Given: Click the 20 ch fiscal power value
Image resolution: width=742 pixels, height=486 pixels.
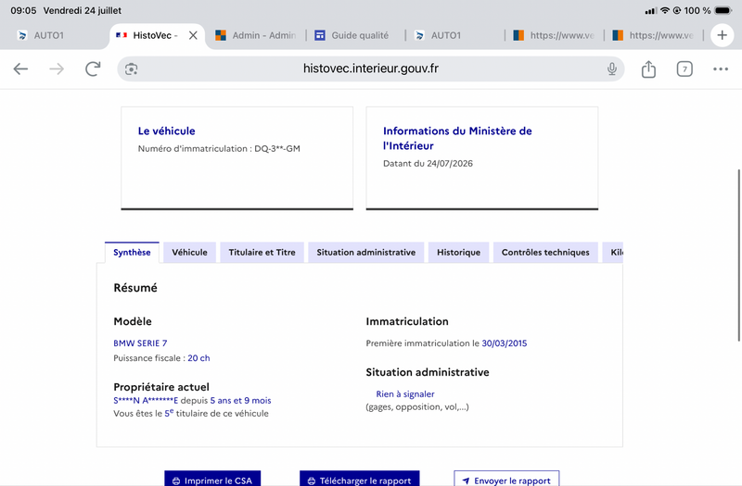Looking at the screenshot, I should pos(198,358).
